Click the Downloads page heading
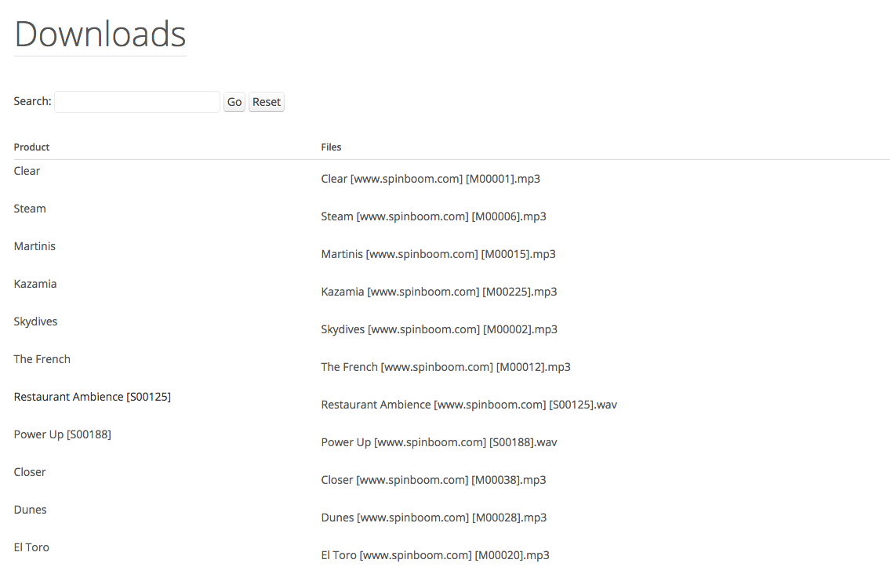The image size is (890, 574). [x=100, y=35]
